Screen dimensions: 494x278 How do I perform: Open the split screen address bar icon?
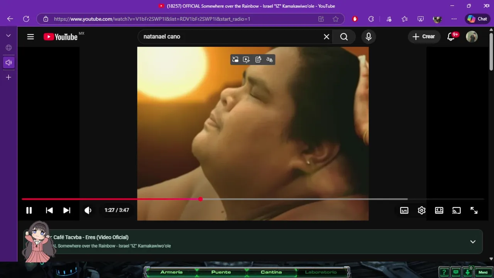point(321,19)
